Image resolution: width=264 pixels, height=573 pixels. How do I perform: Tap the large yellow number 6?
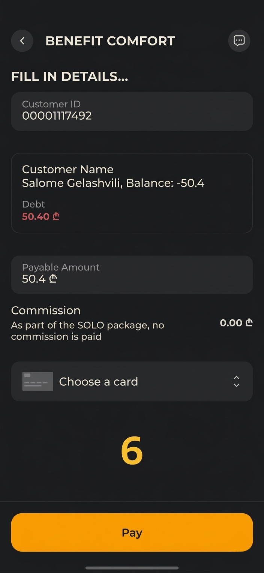point(132,451)
